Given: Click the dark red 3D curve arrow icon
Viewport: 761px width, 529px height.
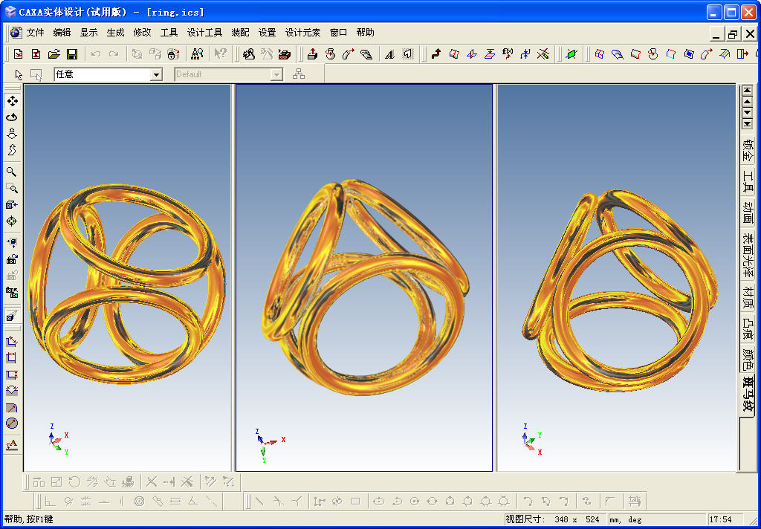Looking at the screenshot, I should pyautogui.click(x=435, y=54).
